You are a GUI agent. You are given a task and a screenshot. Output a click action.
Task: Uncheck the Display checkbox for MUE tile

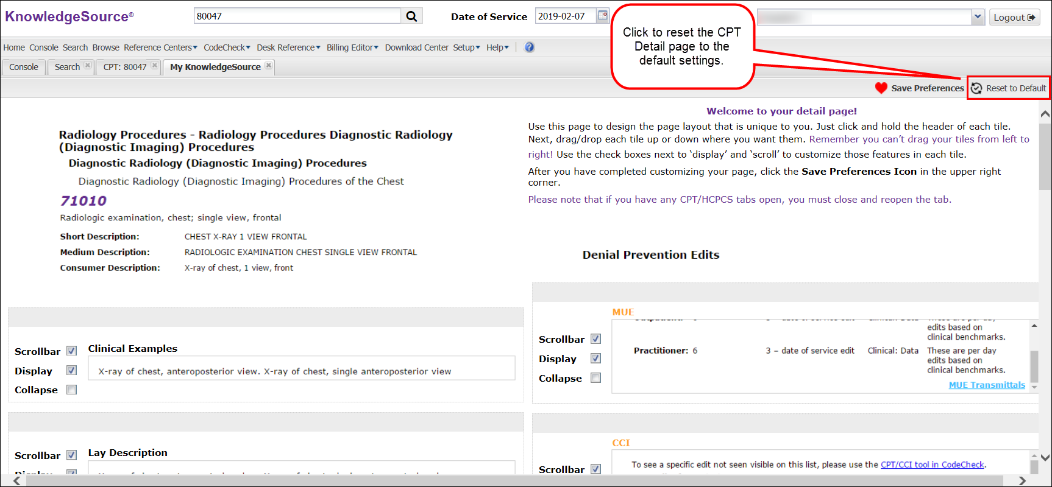point(596,359)
